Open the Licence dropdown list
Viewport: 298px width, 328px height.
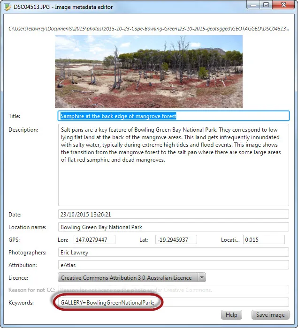coord(132,277)
